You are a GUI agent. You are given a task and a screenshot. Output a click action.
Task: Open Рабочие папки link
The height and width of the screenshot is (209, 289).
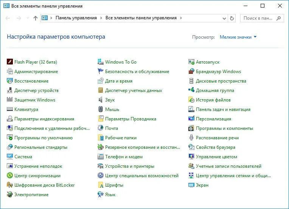coord(121,138)
